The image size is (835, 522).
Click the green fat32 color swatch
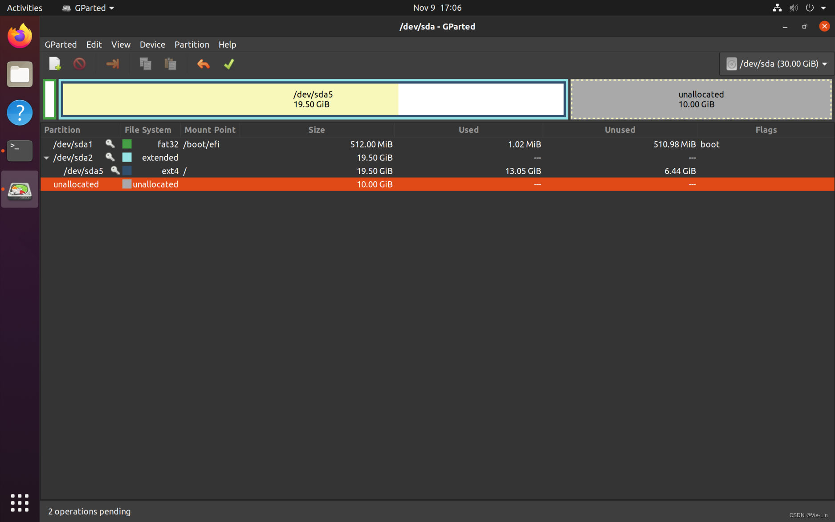click(x=127, y=144)
